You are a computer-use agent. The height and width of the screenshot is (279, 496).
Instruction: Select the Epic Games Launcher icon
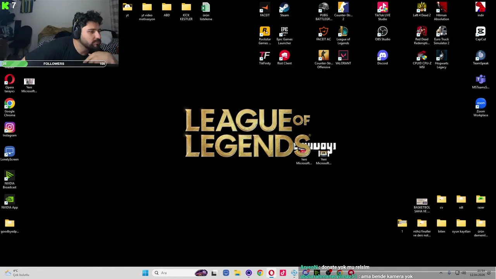click(284, 36)
